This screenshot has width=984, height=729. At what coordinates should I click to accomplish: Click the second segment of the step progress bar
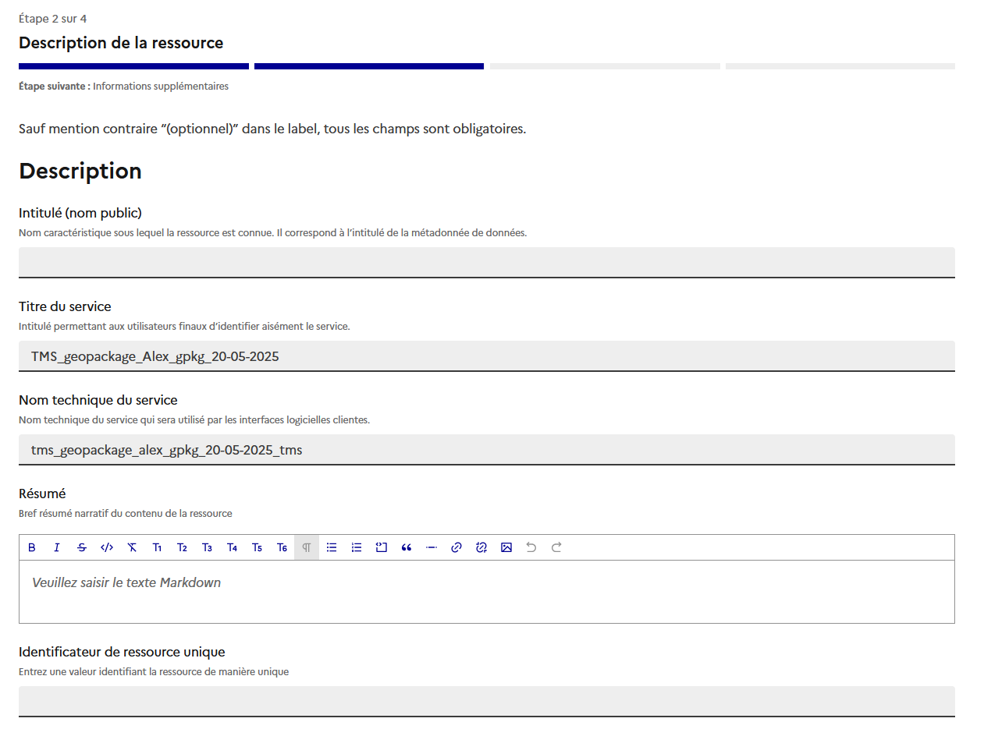[368, 65]
